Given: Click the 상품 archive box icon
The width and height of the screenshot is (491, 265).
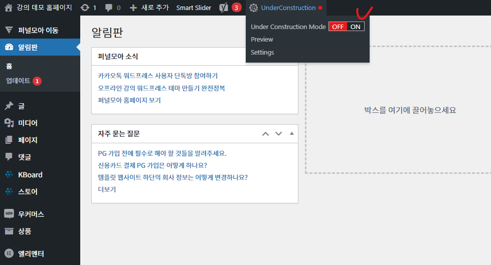Looking at the screenshot, I should [9, 231].
